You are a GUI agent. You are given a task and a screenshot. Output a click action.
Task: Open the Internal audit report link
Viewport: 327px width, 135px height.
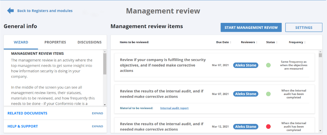(x=174, y=108)
